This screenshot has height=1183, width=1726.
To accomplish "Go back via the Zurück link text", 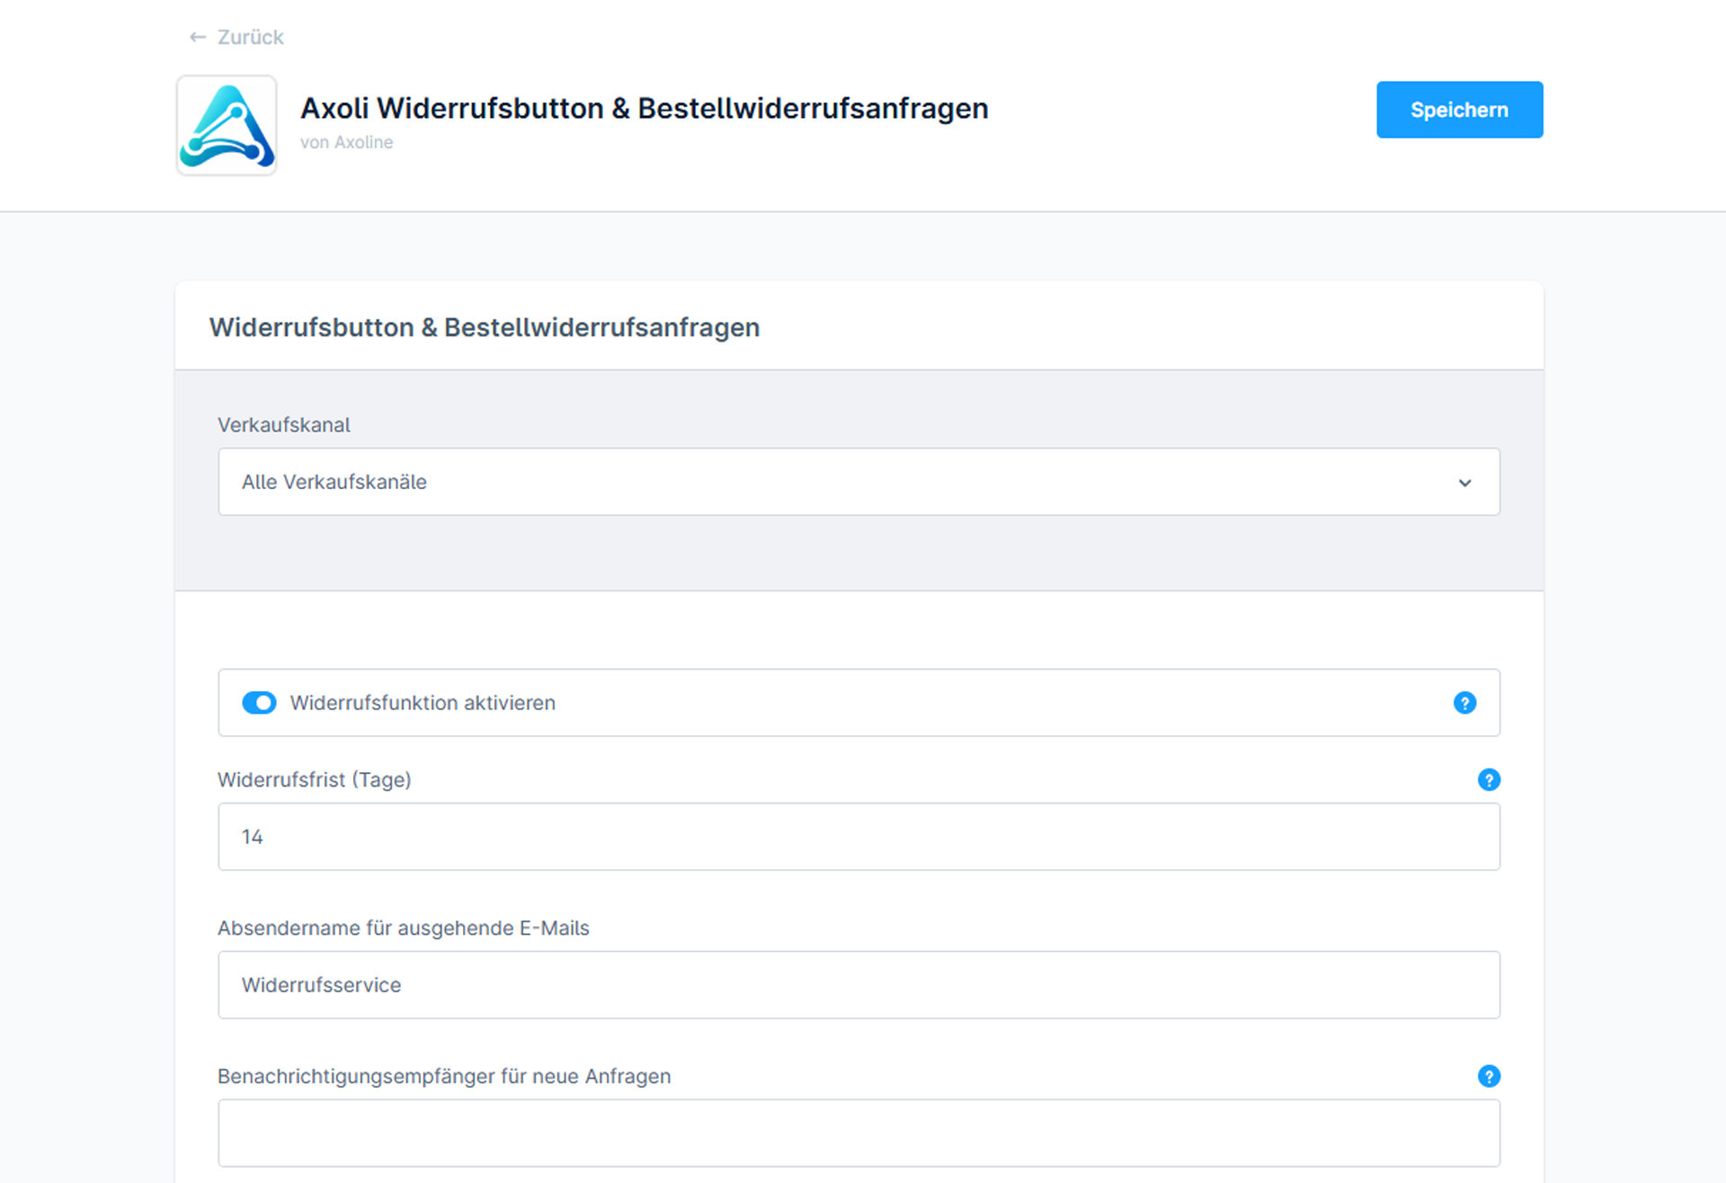I will [251, 37].
